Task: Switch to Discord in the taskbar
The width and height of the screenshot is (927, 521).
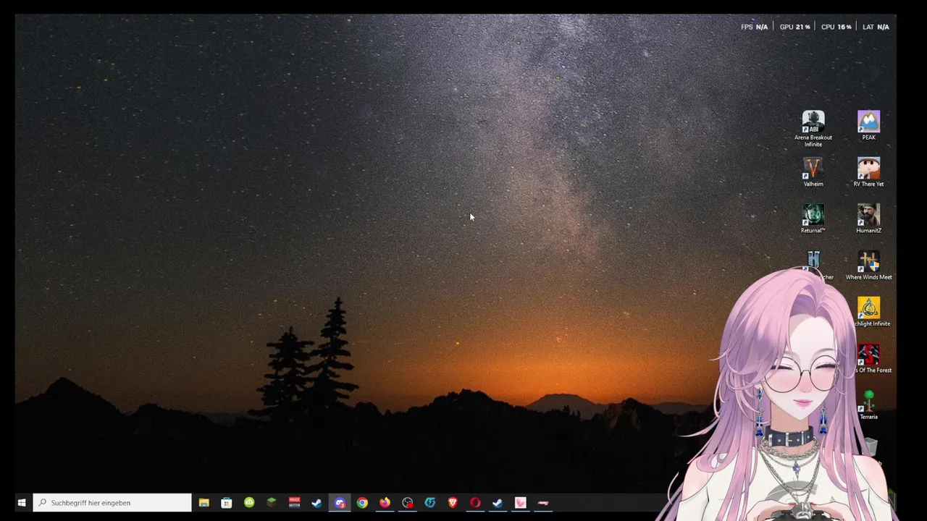Action: [340, 502]
